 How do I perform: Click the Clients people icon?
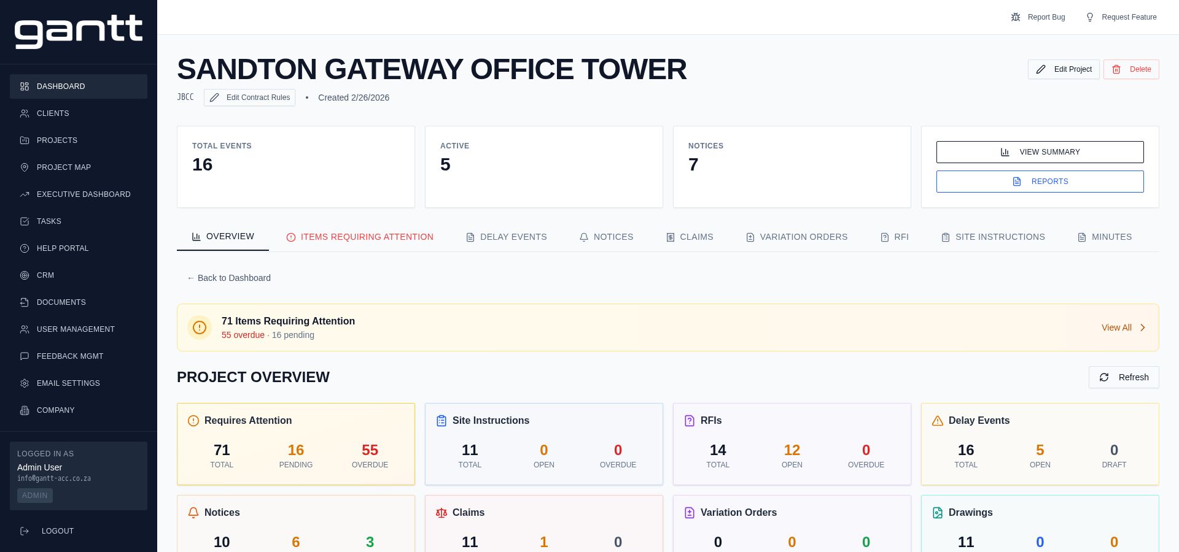(x=25, y=113)
